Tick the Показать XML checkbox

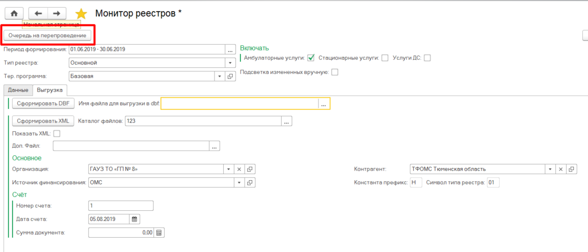pos(57,133)
